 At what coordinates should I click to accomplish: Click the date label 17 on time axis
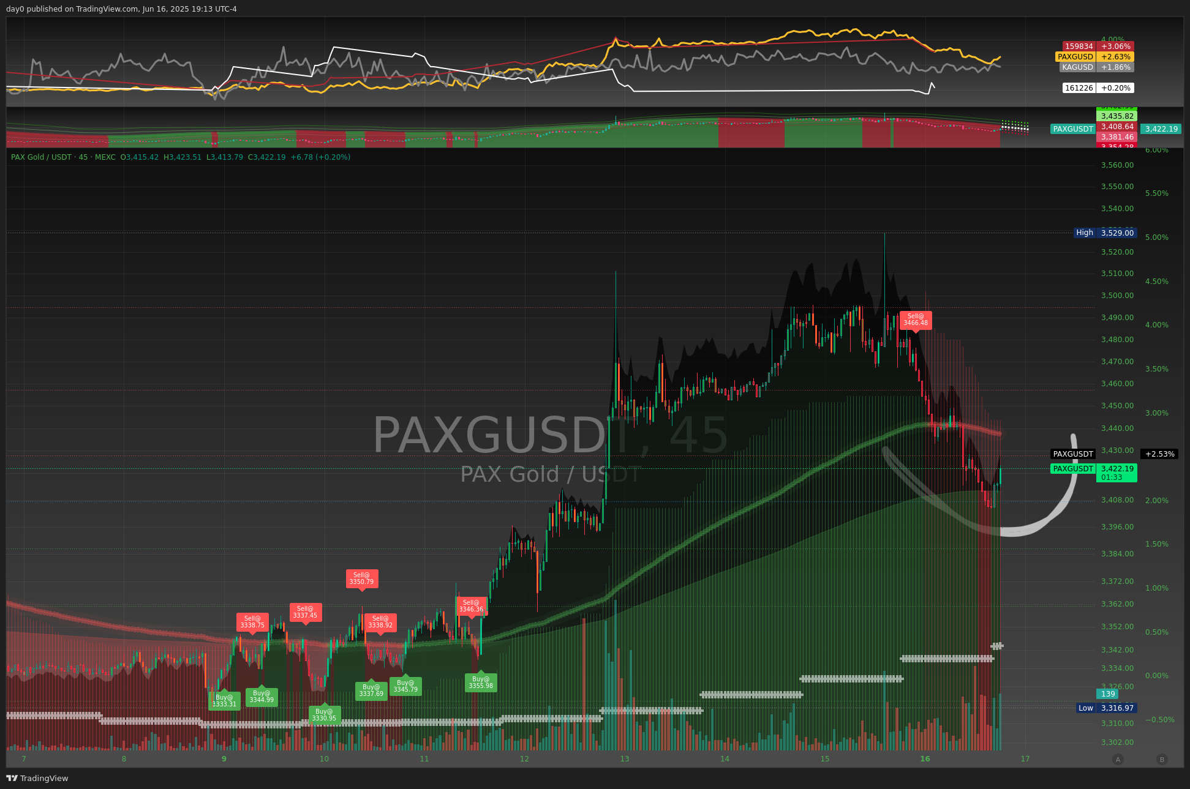click(x=1025, y=759)
